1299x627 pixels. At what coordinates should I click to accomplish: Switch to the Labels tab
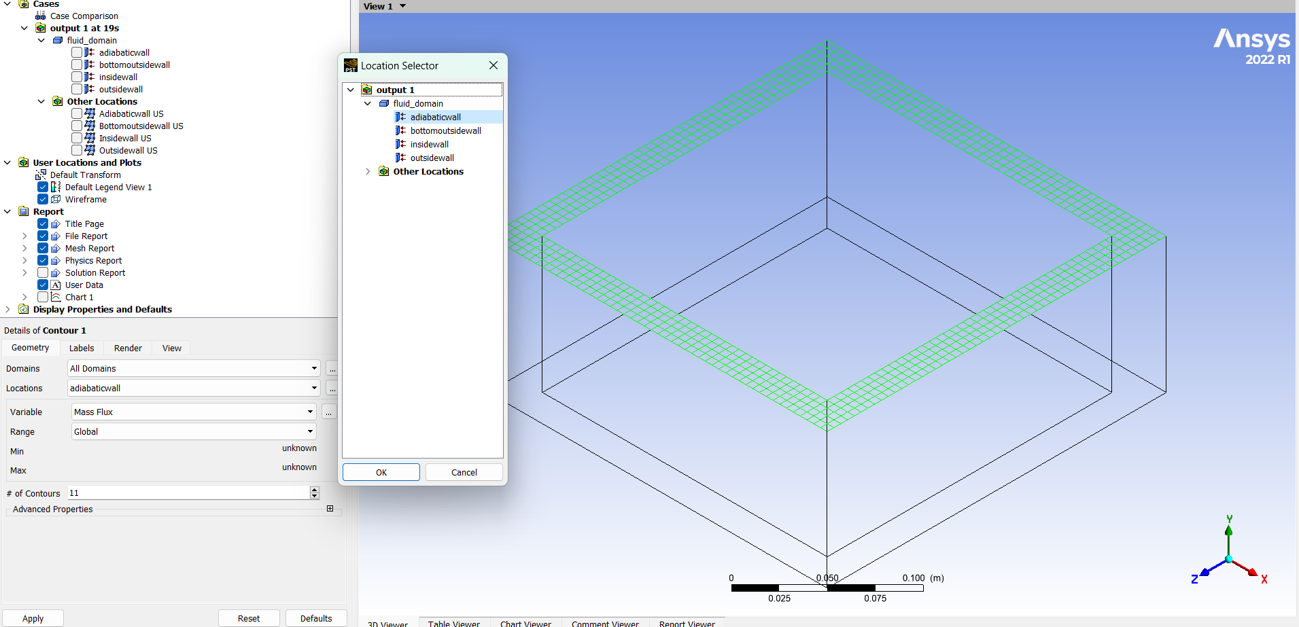pyautogui.click(x=82, y=348)
